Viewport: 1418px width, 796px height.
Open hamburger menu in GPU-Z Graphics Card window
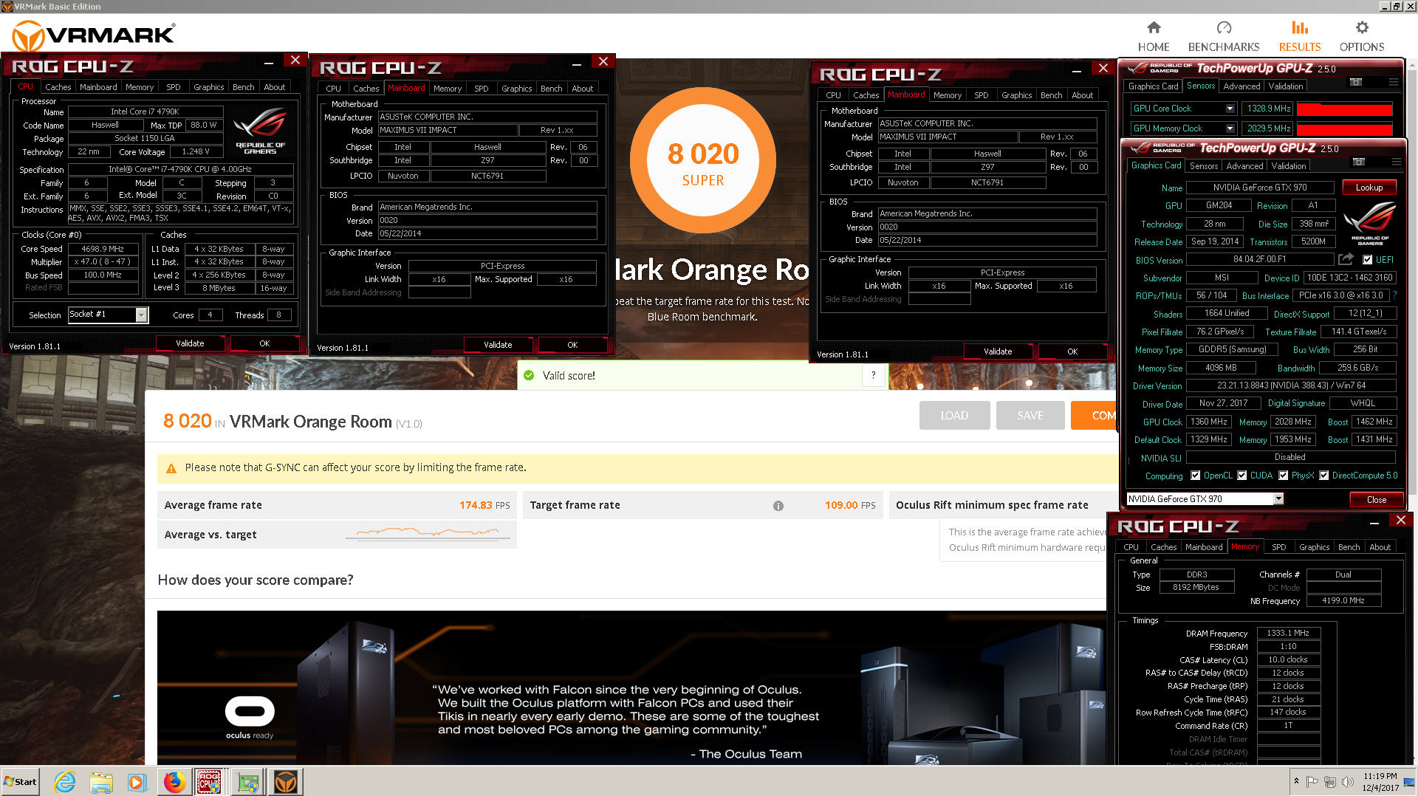coord(1396,162)
